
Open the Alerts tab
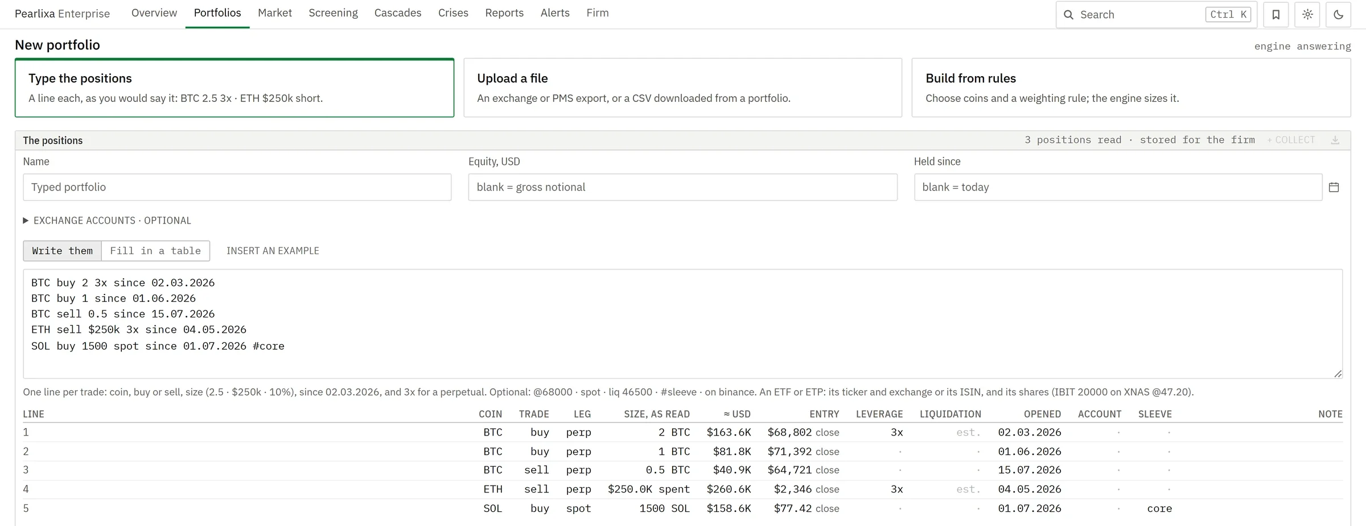(555, 13)
